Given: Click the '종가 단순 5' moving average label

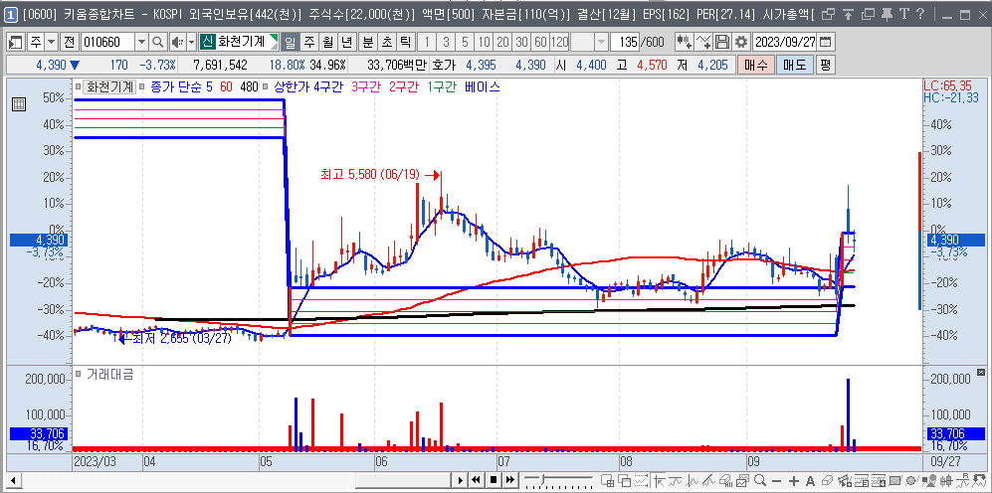Looking at the screenshot, I should (181, 87).
